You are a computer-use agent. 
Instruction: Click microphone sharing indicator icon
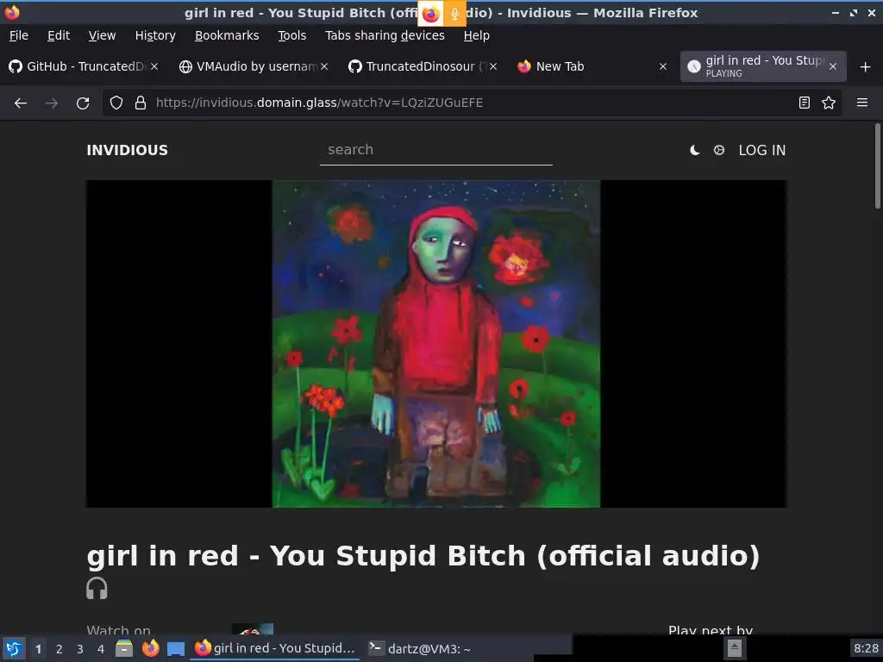click(x=454, y=14)
